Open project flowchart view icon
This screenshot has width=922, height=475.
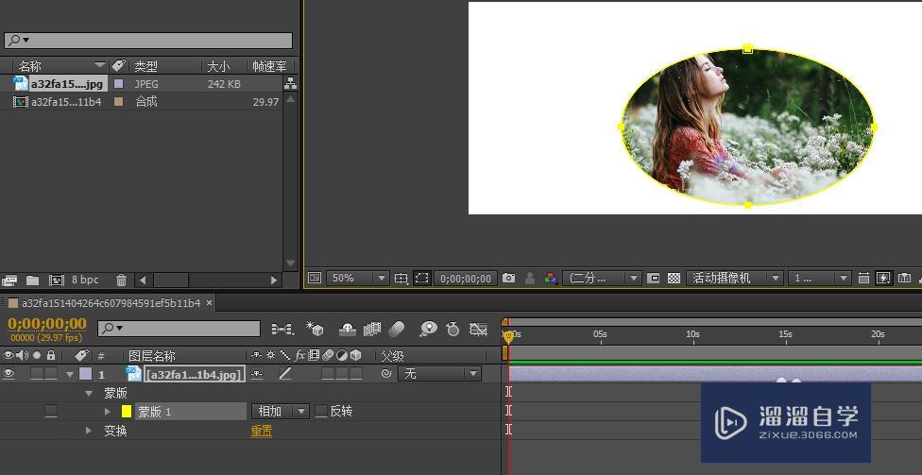tap(290, 84)
